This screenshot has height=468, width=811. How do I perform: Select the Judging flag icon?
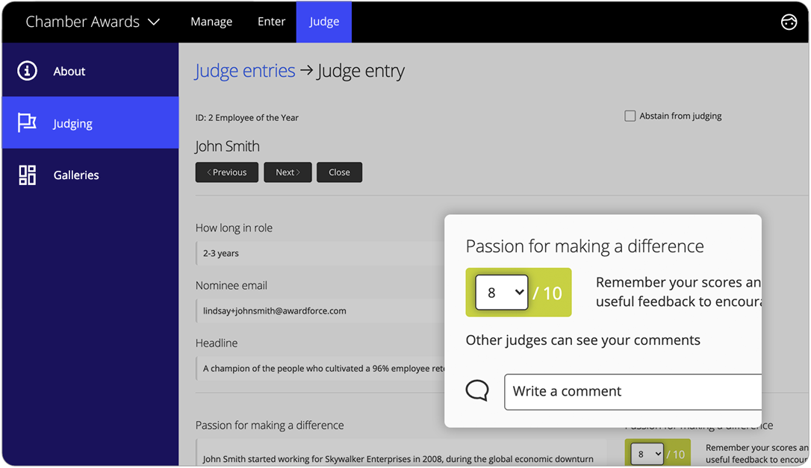[28, 122]
